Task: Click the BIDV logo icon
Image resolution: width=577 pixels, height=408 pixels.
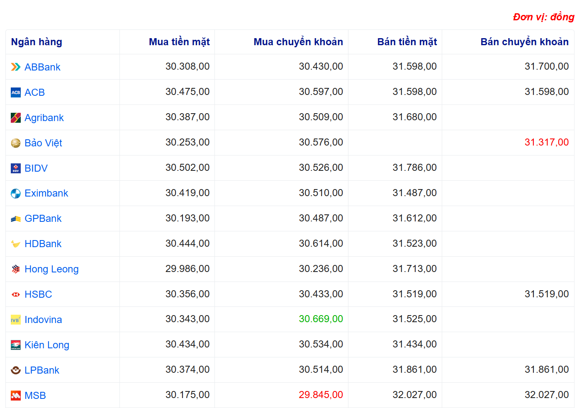Action: point(16,168)
